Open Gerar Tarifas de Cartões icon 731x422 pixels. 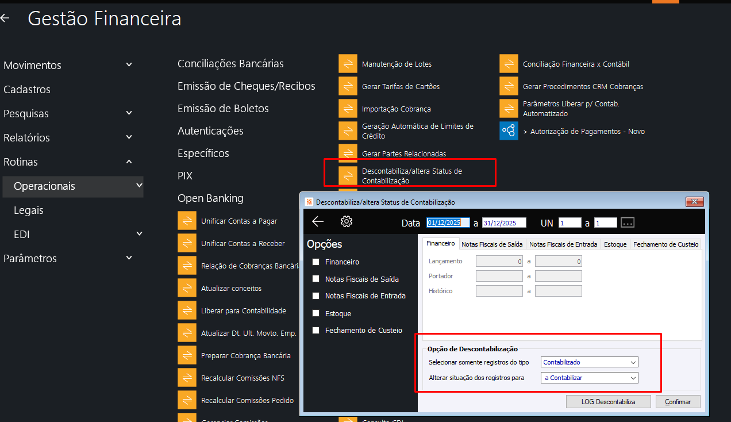pyautogui.click(x=348, y=86)
